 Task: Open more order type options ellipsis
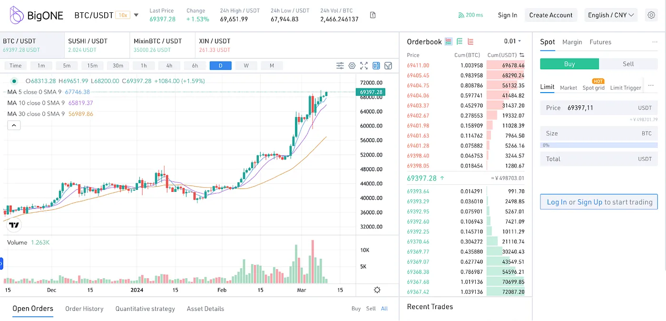click(651, 86)
